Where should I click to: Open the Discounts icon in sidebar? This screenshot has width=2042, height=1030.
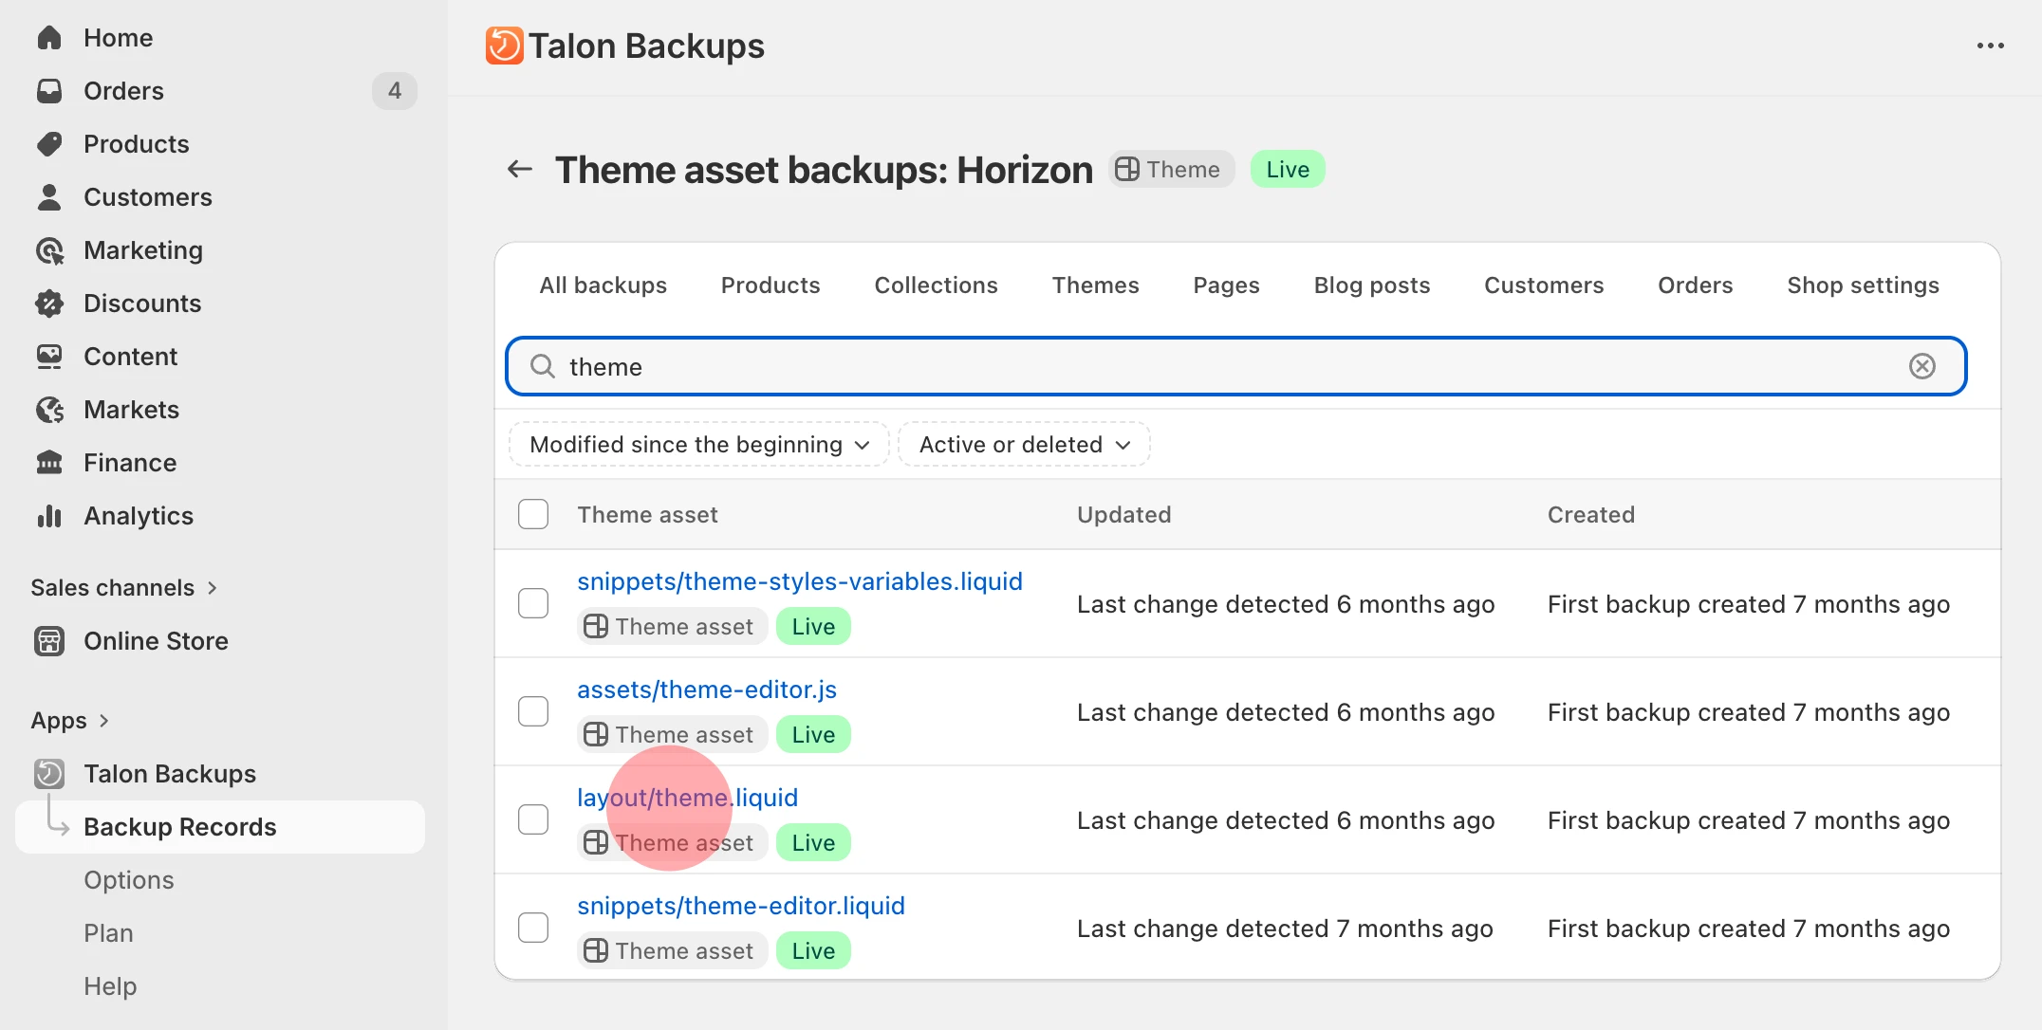tap(49, 303)
